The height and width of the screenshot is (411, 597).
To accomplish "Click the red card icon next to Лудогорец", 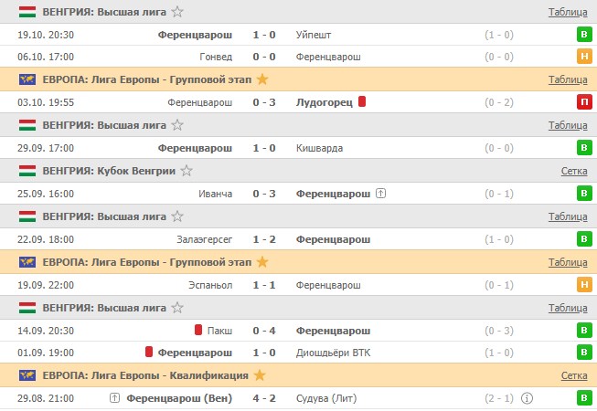I will tap(362, 102).
